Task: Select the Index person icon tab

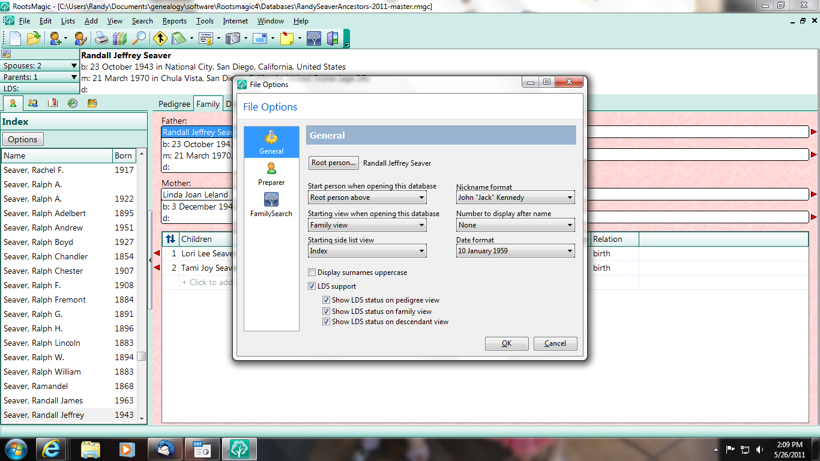Action: coord(13,103)
